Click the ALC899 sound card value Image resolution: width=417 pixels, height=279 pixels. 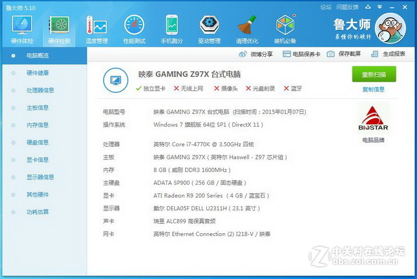[185, 221]
